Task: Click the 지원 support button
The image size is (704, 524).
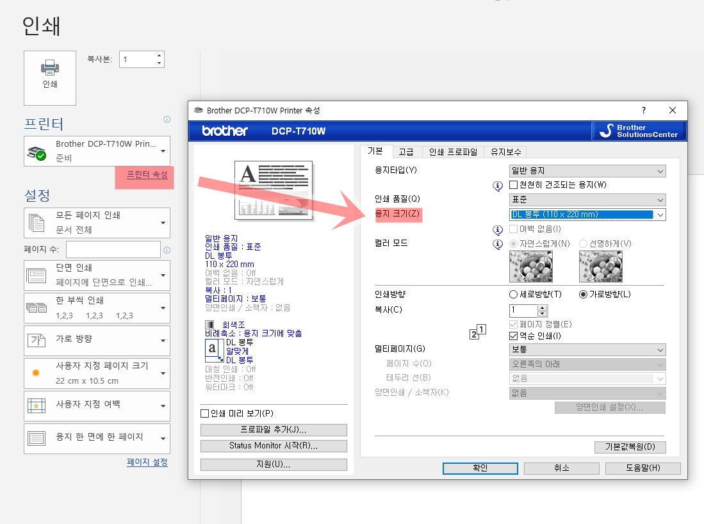Action: (x=274, y=464)
